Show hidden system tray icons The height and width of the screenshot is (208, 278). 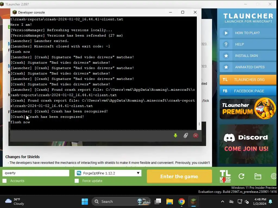pos(223,201)
